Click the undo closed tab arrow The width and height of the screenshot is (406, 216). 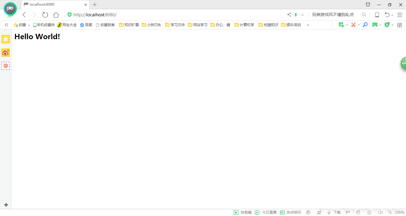coord(387,15)
